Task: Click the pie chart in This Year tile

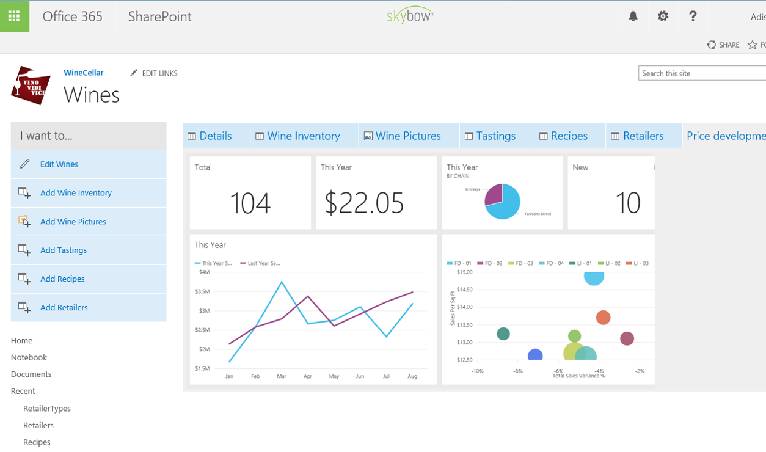Action: (x=503, y=201)
